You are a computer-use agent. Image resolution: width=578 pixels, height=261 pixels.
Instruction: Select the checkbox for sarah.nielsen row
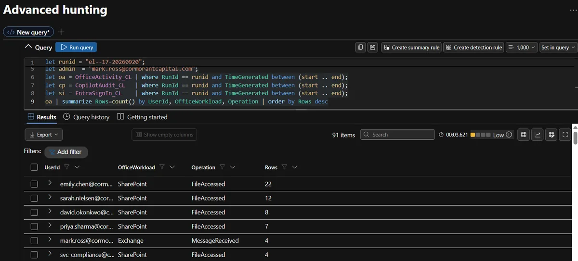34,198
